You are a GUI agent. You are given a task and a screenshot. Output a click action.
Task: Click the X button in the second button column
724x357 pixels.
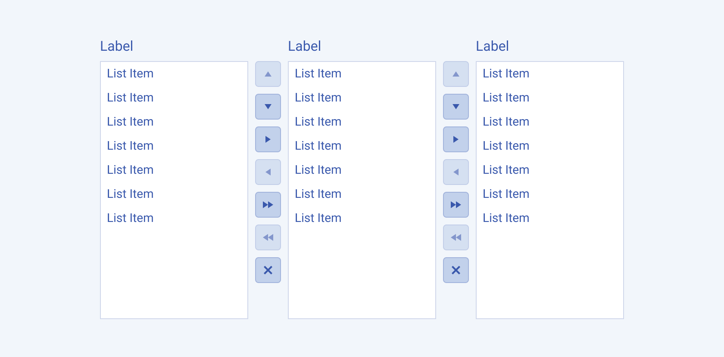click(456, 270)
